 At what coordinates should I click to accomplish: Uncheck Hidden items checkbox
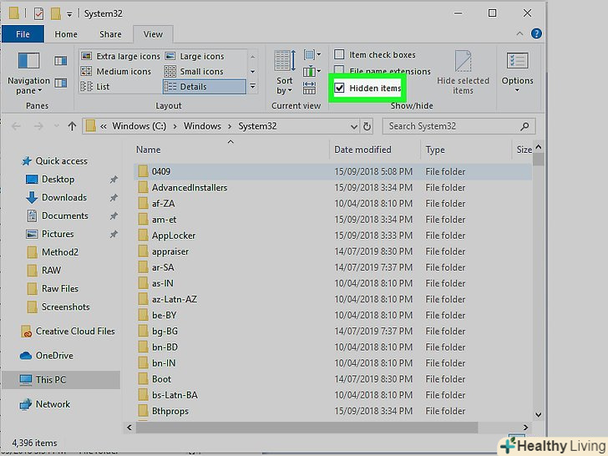(339, 88)
